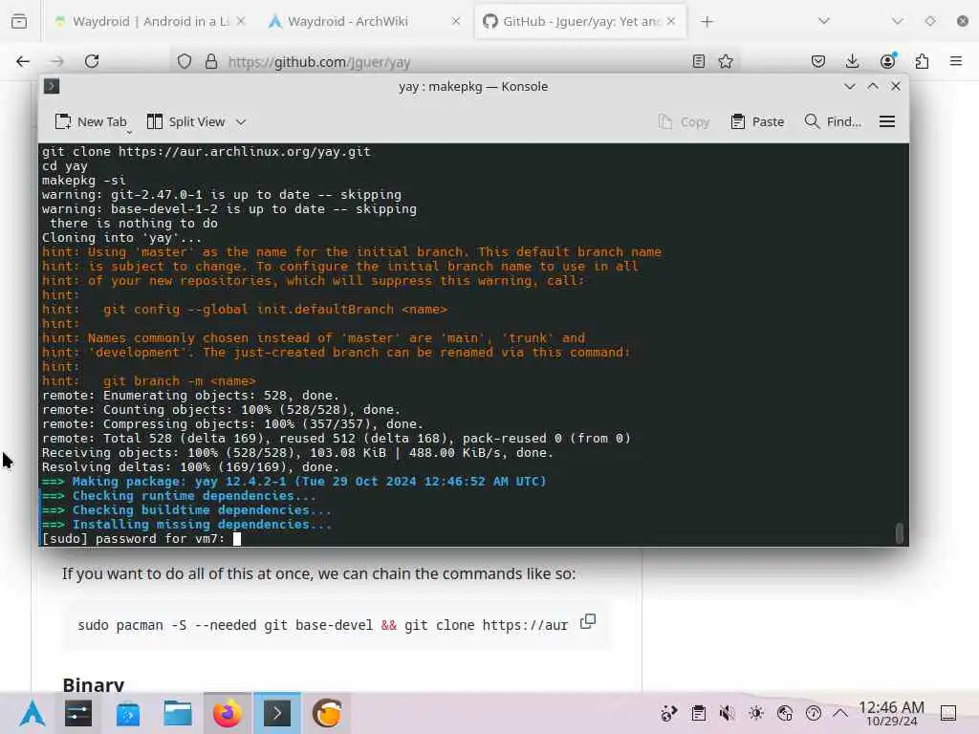Open the leftmost system tray icon

click(668, 713)
